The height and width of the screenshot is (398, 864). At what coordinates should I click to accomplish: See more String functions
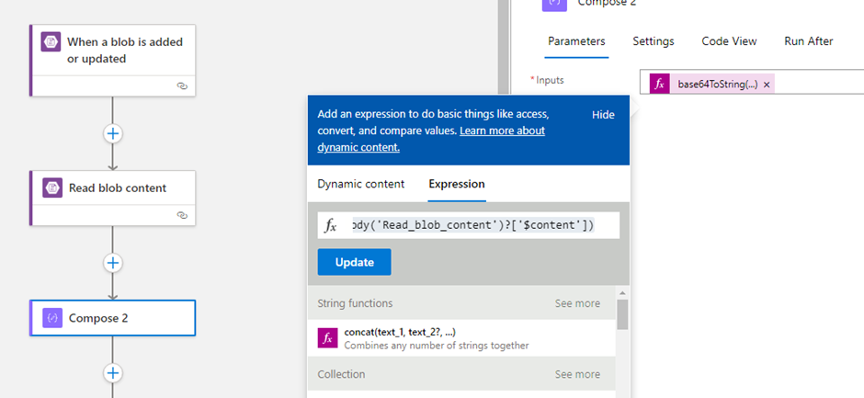tap(577, 303)
